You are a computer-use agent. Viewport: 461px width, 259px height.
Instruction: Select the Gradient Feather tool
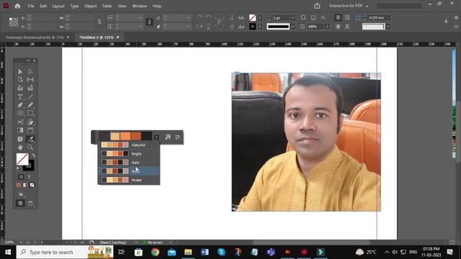tap(30, 130)
